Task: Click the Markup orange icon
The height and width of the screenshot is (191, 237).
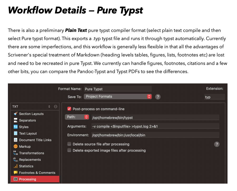Action: coord(16,146)
